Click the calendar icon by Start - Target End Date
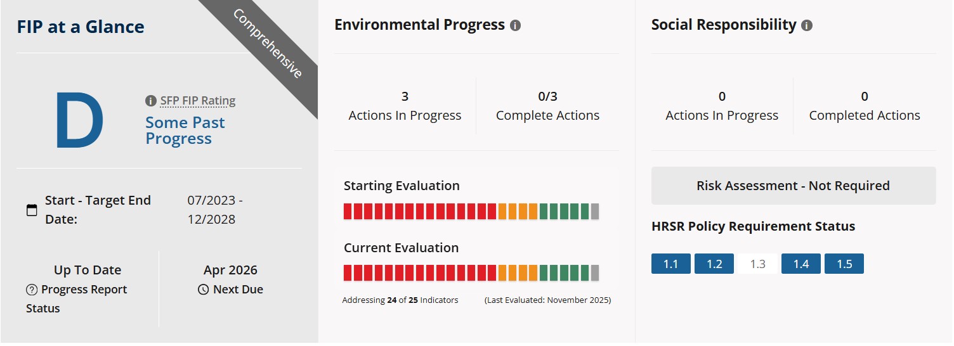Screen dimensions: 954x346 click(x=32, y=210)
